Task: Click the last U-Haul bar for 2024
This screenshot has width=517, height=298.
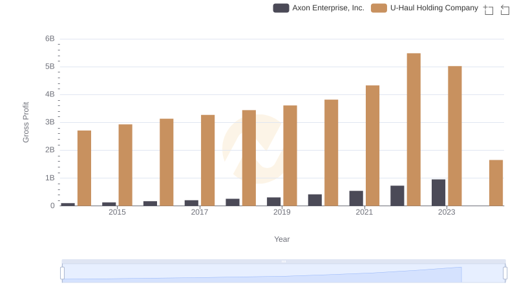Action: click(x=496, y=183)
